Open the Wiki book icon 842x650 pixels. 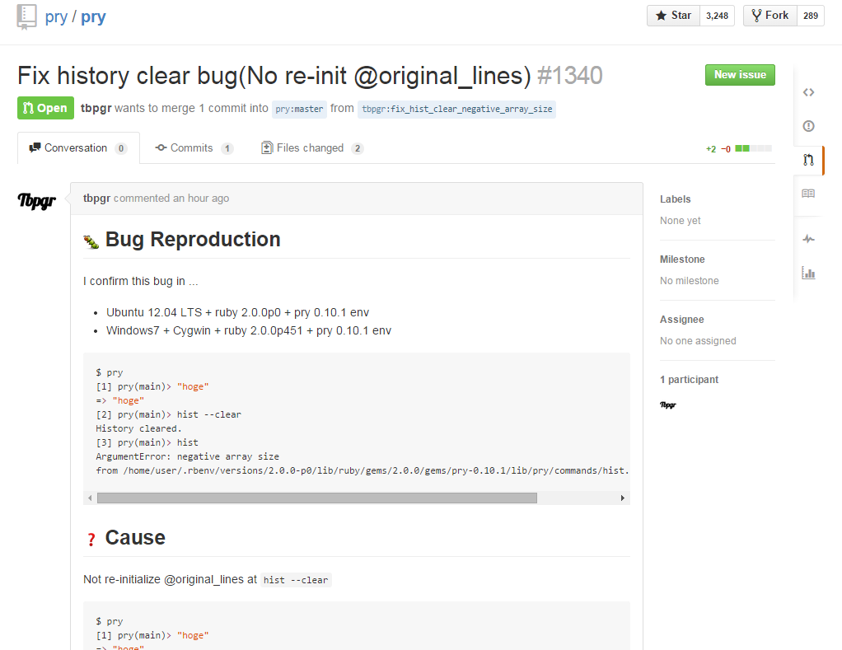click(807, 194)
